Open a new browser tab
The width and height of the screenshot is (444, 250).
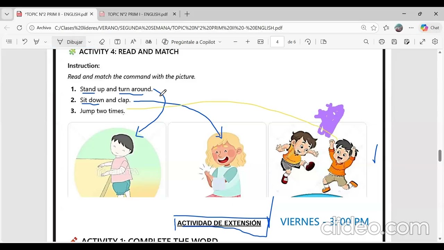pyautogui.click(x=187, y=14)
